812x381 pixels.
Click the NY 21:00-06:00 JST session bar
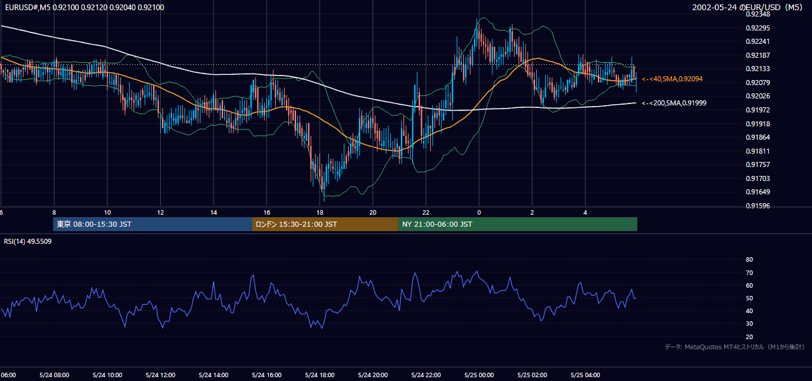pyautogui.click(x=518, y=224)
